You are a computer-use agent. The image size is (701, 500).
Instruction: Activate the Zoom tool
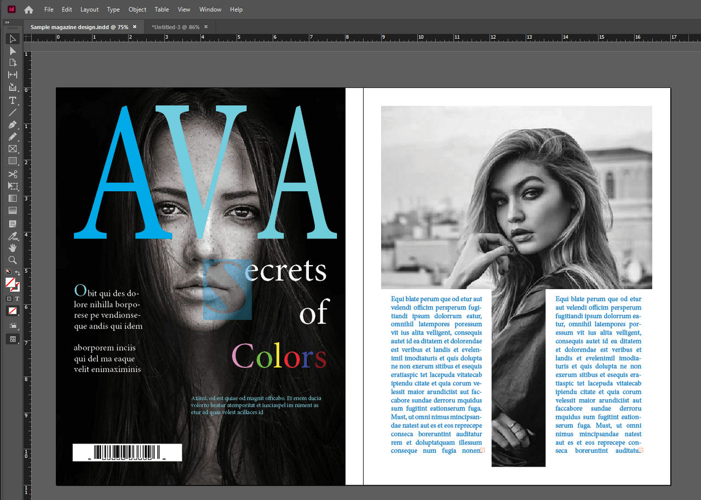coord(12,260)
